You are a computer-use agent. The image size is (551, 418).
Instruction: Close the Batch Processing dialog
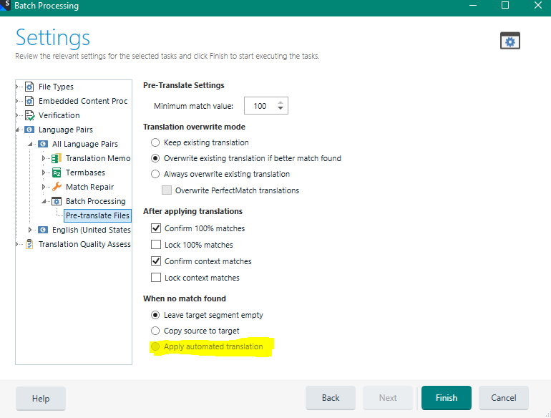537,5
